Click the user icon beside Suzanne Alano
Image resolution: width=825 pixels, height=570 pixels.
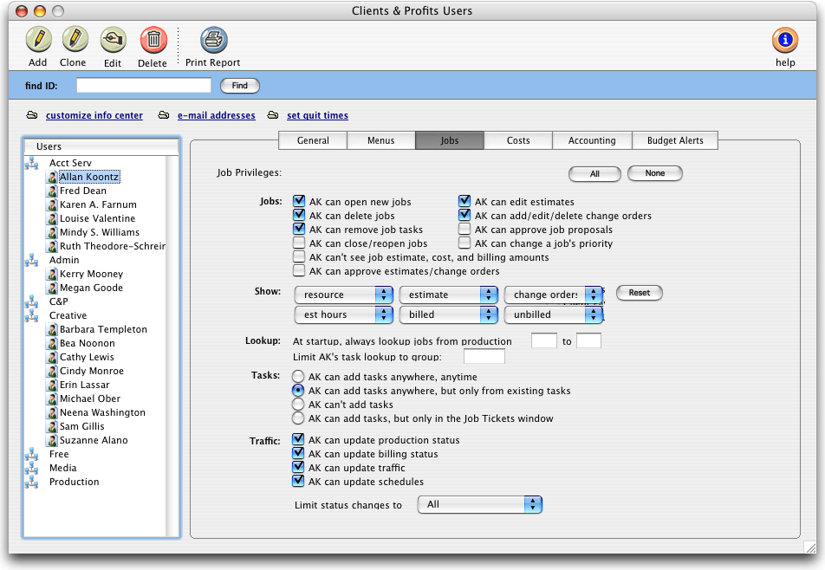click(52, 440)
